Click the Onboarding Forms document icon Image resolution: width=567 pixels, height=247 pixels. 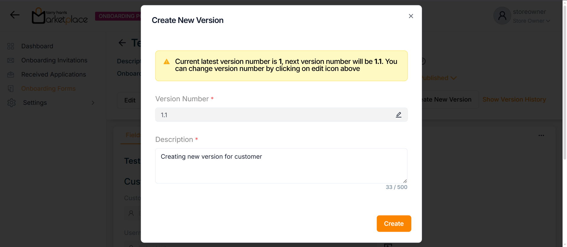click(11, 89)
